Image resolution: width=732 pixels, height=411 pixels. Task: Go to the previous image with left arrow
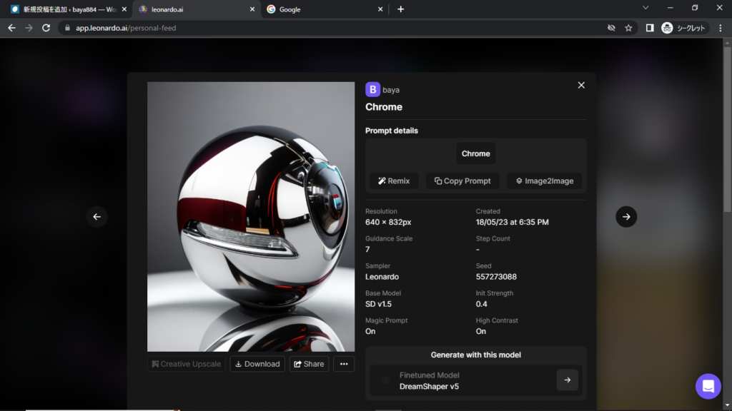(97, 217)
